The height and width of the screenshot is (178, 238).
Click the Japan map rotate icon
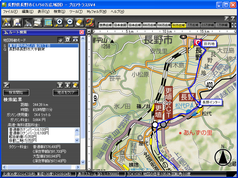pyautogui.click(x=90, y=23)
